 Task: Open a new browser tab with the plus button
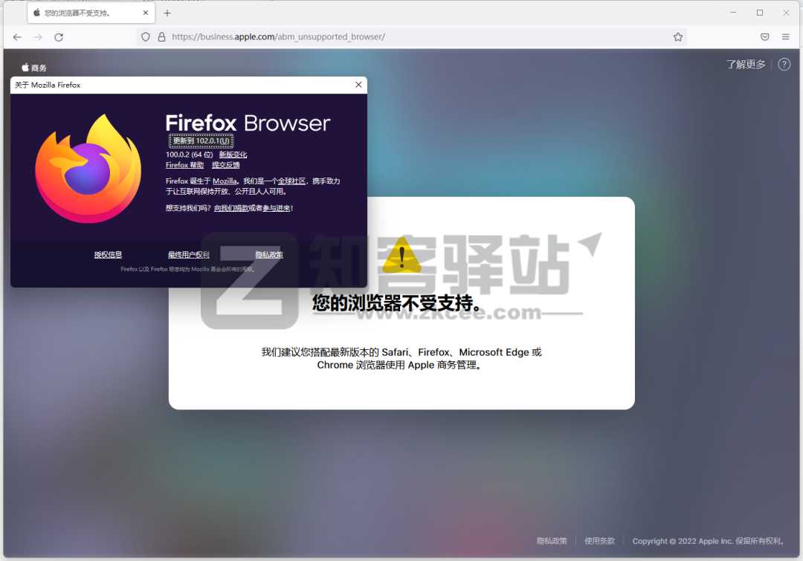[167, 13]
